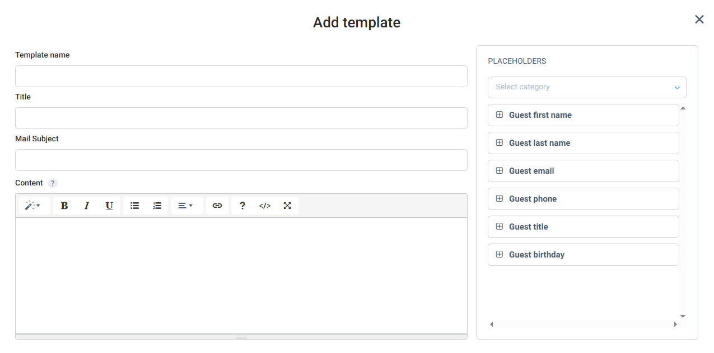Toggle fullscreen editor mode

point(287,206)
